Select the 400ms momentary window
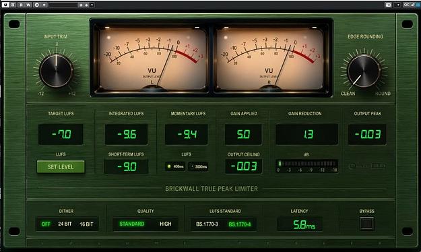Screen dimensions: 421x252 tap(175, 166)
